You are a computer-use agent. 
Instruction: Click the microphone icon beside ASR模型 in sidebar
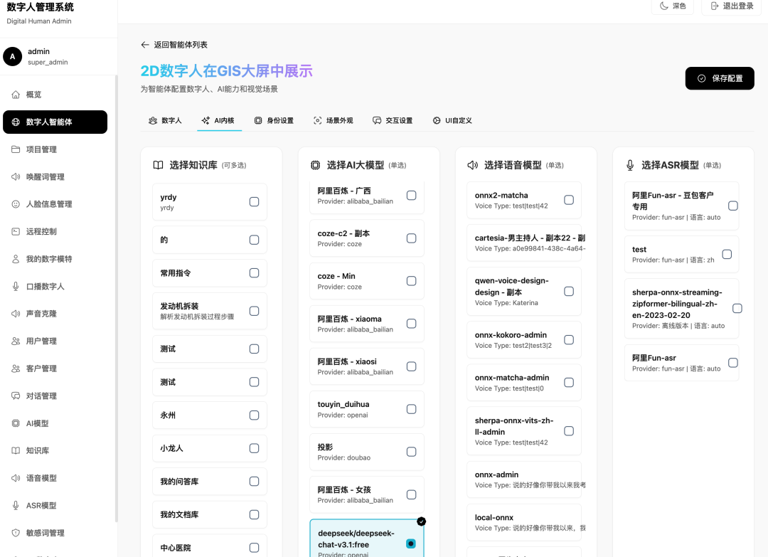16,506
